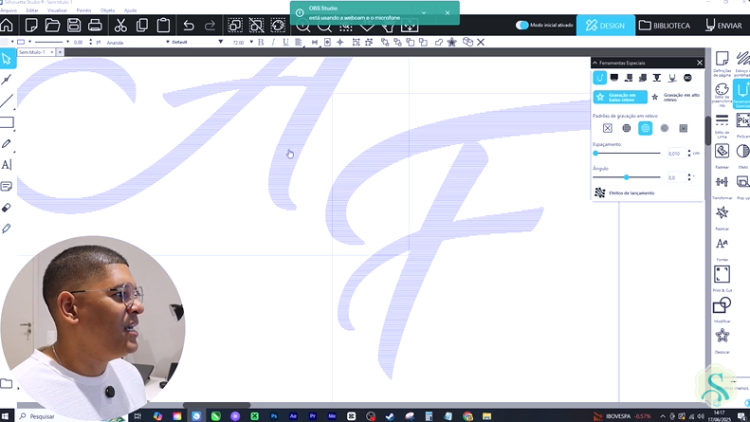The image size is (750, 422).
Task: Select the Eraser tool
Action: pyautogui.click(x=7, y=208)
